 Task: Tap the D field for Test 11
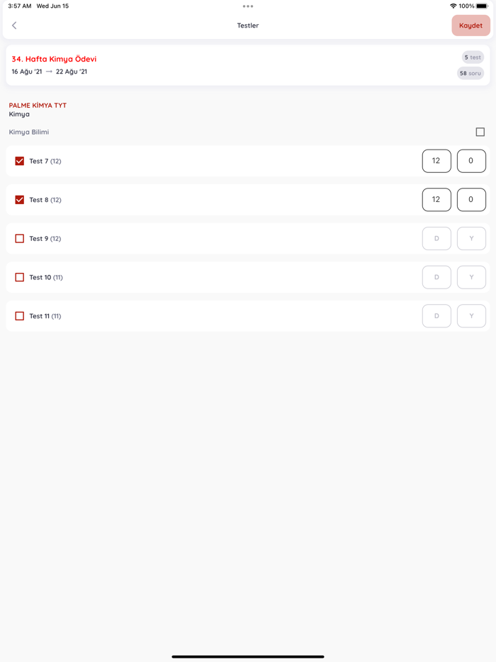pyautogui.click(x=436, y=316)
